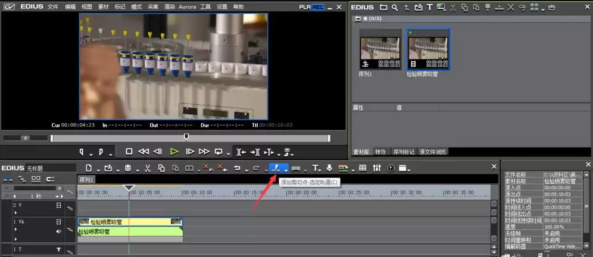Toggle sync-lock on track 2 V
593x257 pixels.
pos(70,208)
